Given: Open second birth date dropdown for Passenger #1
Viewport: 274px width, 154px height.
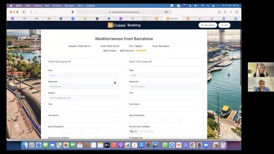Looking at the screenshot, I should [x=74, y=131].
